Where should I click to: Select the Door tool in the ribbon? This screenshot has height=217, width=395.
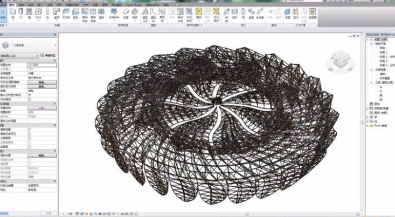coord(21,13)
